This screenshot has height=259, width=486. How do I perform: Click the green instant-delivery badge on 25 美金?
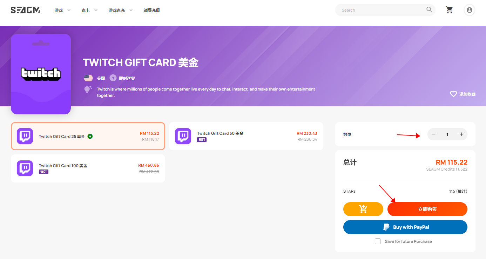pos(90,137)
